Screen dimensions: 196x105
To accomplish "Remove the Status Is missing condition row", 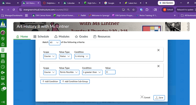I will coord(159,50).
